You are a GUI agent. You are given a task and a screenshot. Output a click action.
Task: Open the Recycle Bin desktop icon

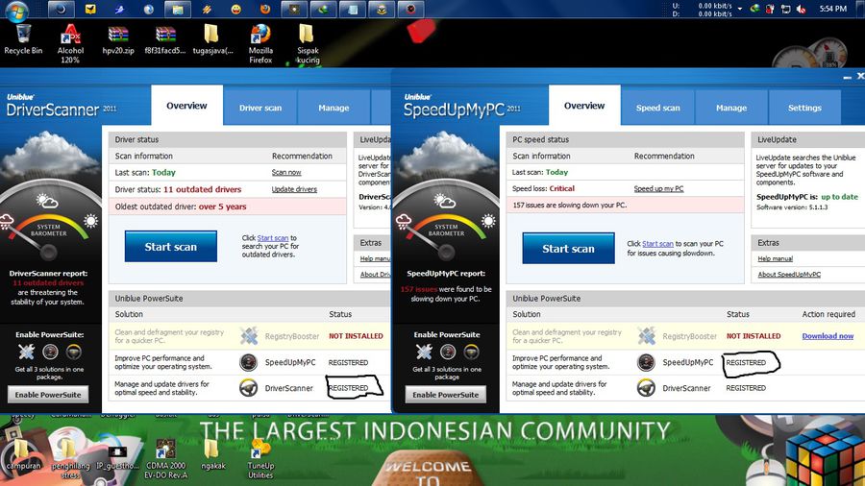click(23, 39)
